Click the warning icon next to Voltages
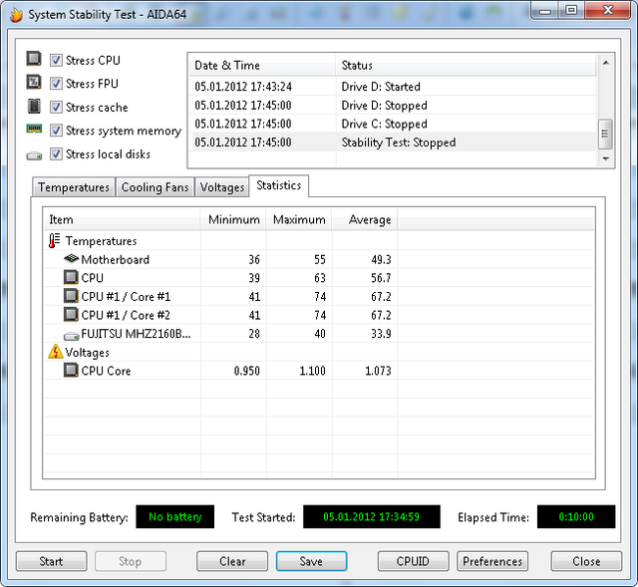 pos(54,353)
